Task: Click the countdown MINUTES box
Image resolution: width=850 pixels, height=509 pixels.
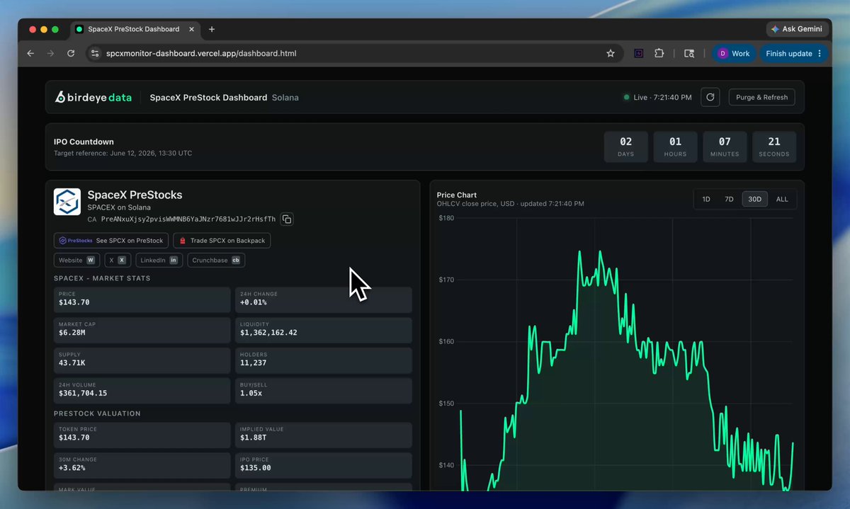Action: click(725, 147)
